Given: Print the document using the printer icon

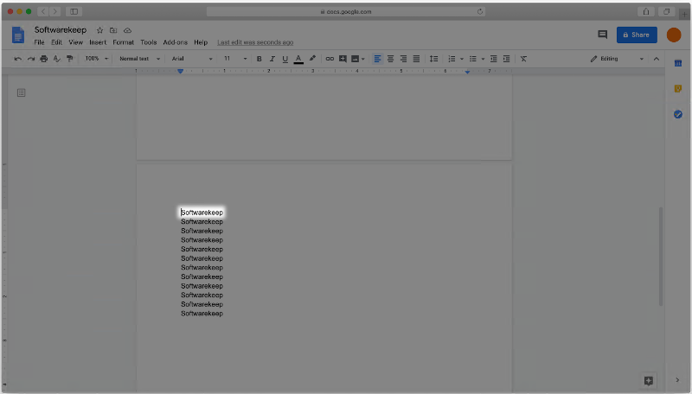Looking at the screenshot, I should tap(44, 59).
